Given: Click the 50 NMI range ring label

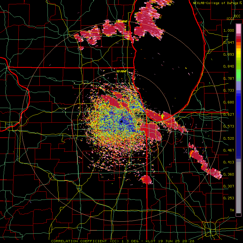Looking at the screenshot, I should click(121, 71).
